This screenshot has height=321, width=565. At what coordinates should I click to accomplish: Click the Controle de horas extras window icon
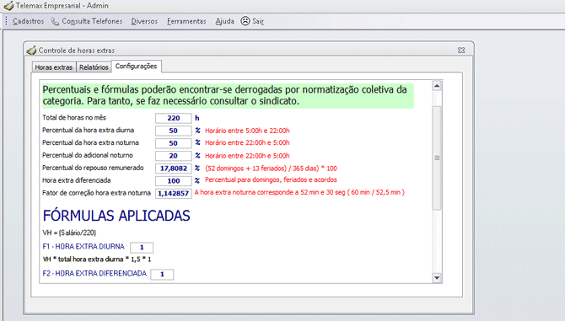pyautogui.click(x=31, y=51)
